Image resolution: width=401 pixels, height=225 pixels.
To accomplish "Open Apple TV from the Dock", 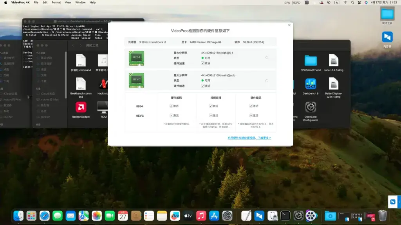I will [x=188, y=216].
